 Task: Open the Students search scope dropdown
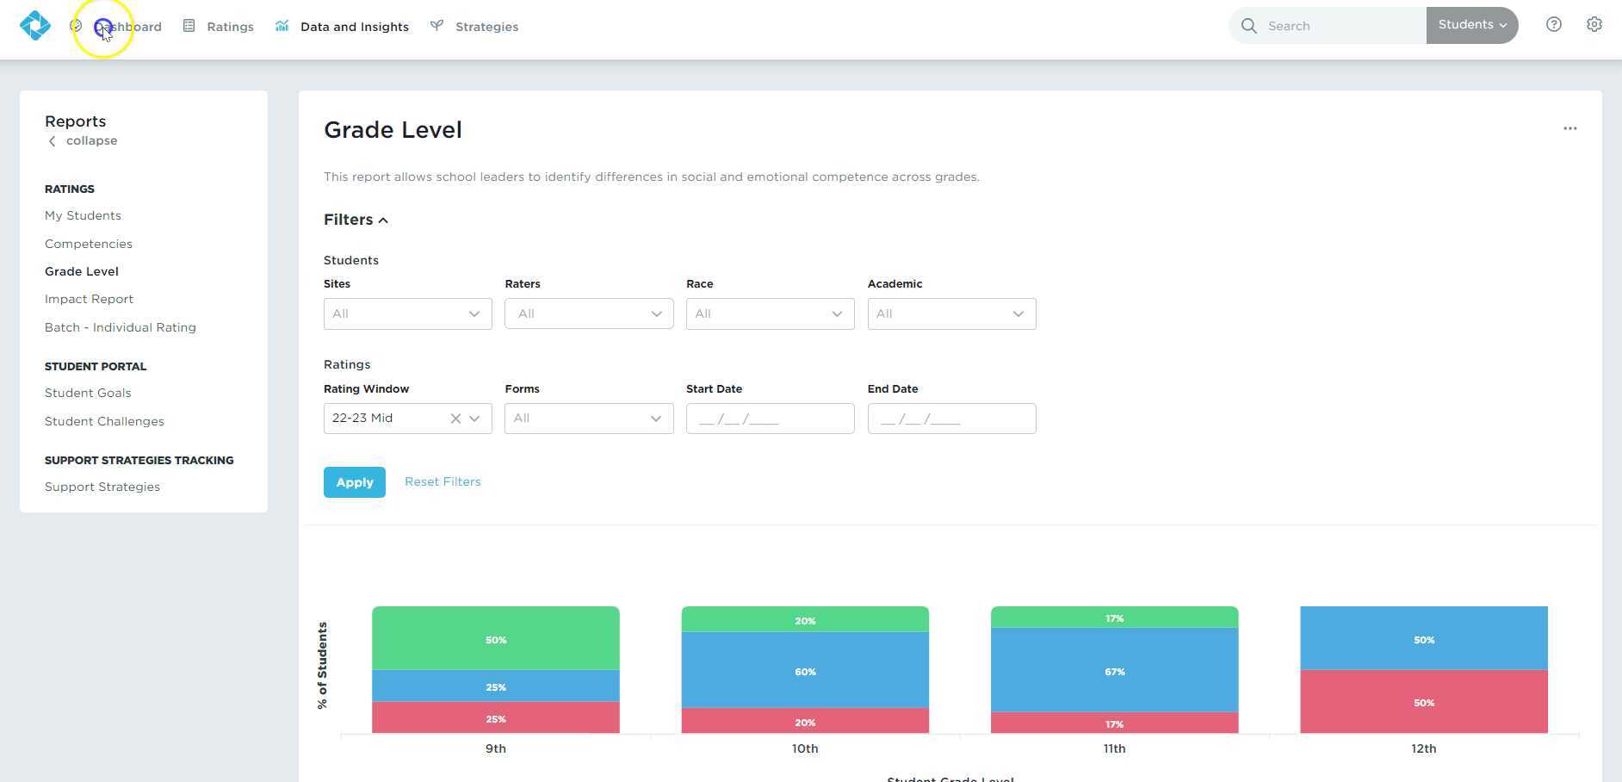point(1471,25)
